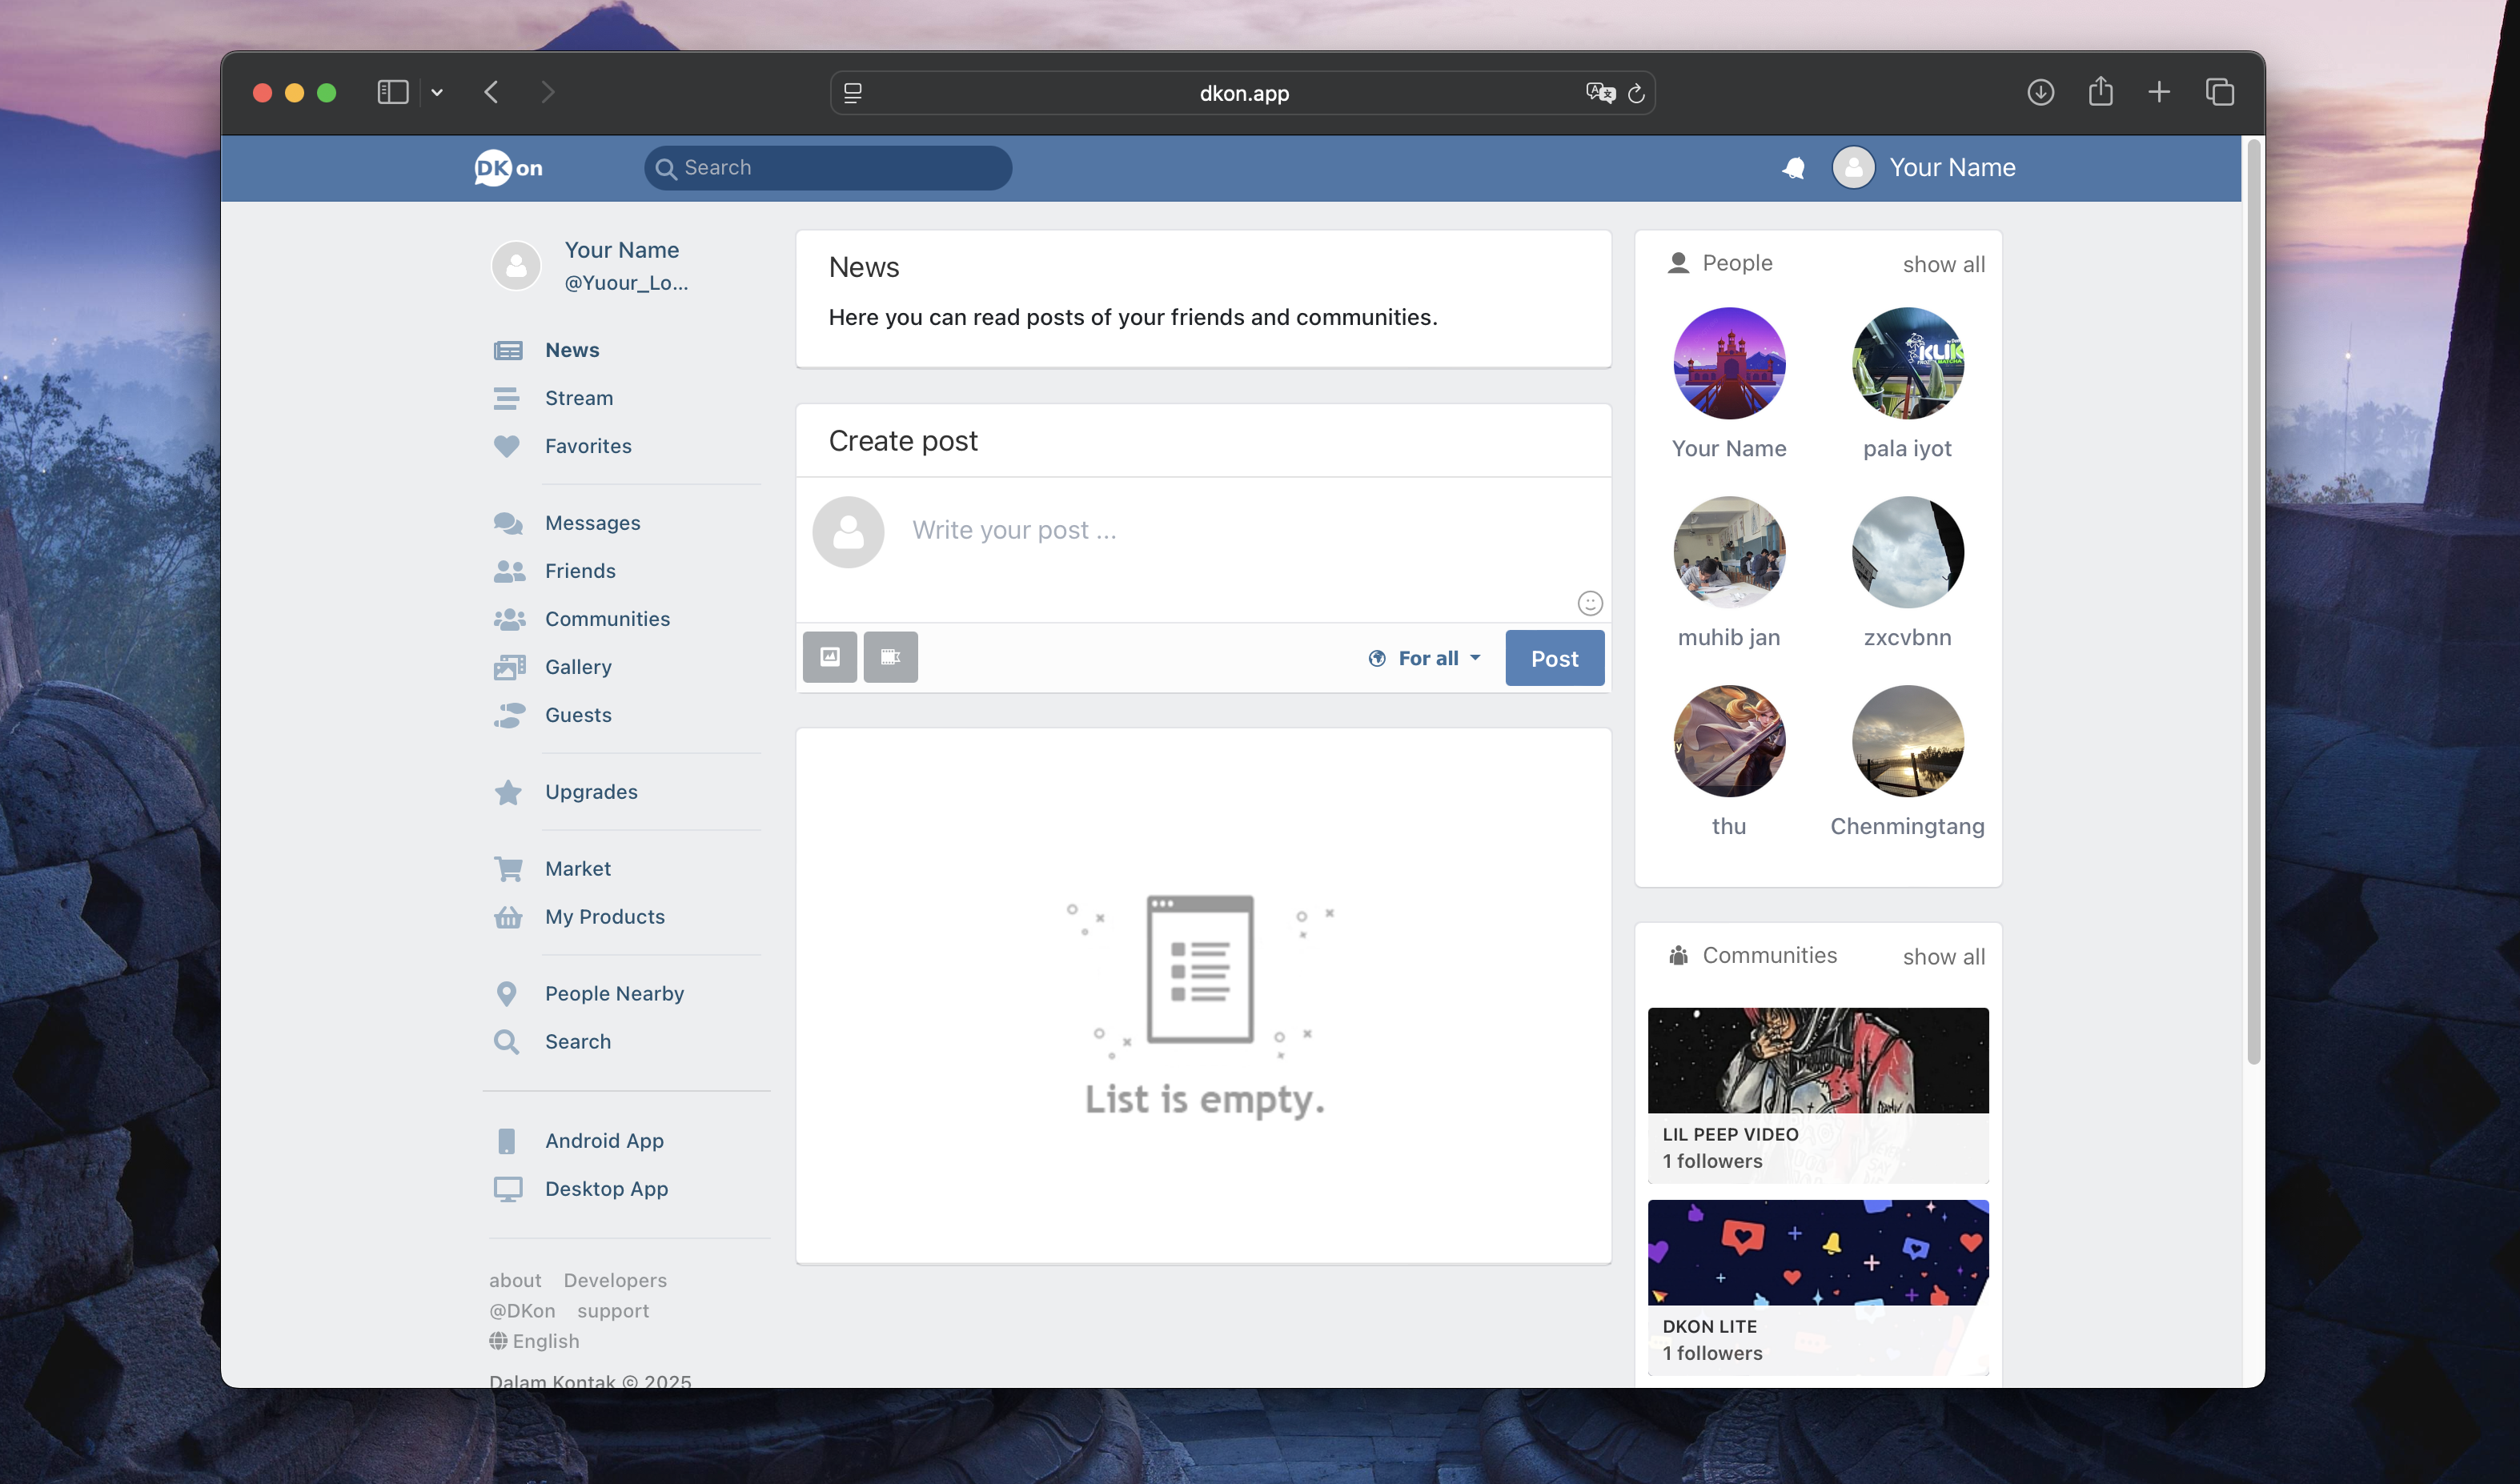Open the emoji picker smiley icon
Image resolution: width=2520 pixels, height=1484 pixels.
coord(1589,603)
